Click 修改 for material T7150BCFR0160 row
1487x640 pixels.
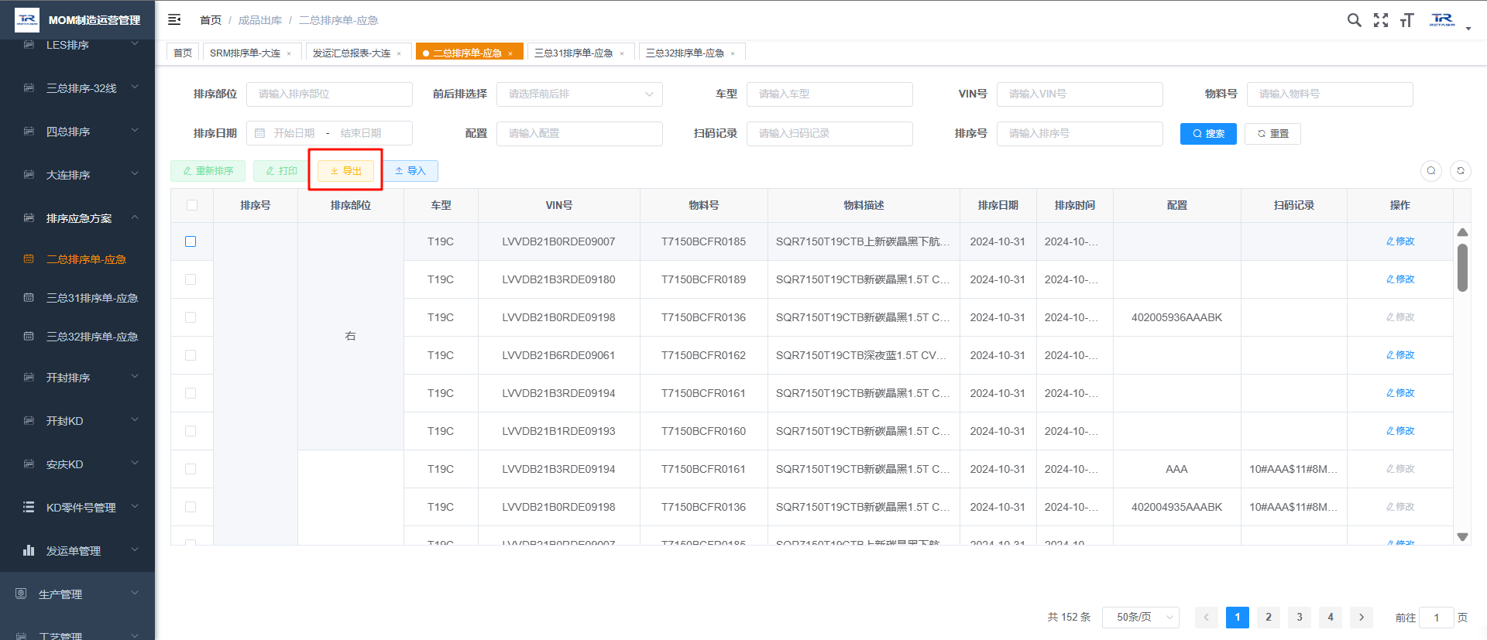click(x=1400, y=431)
